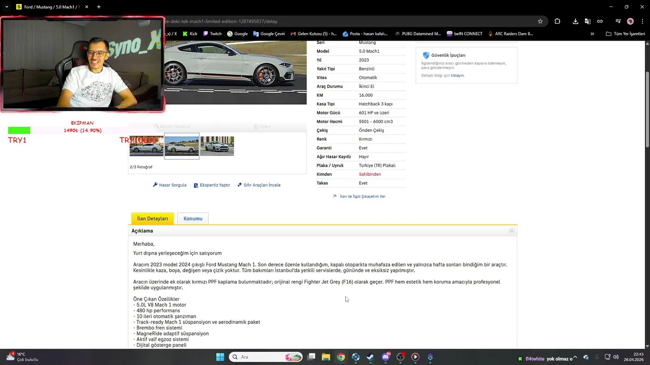Open the Windows Start menu
This screenshot has width=650, height=365.
coord(220,357)
